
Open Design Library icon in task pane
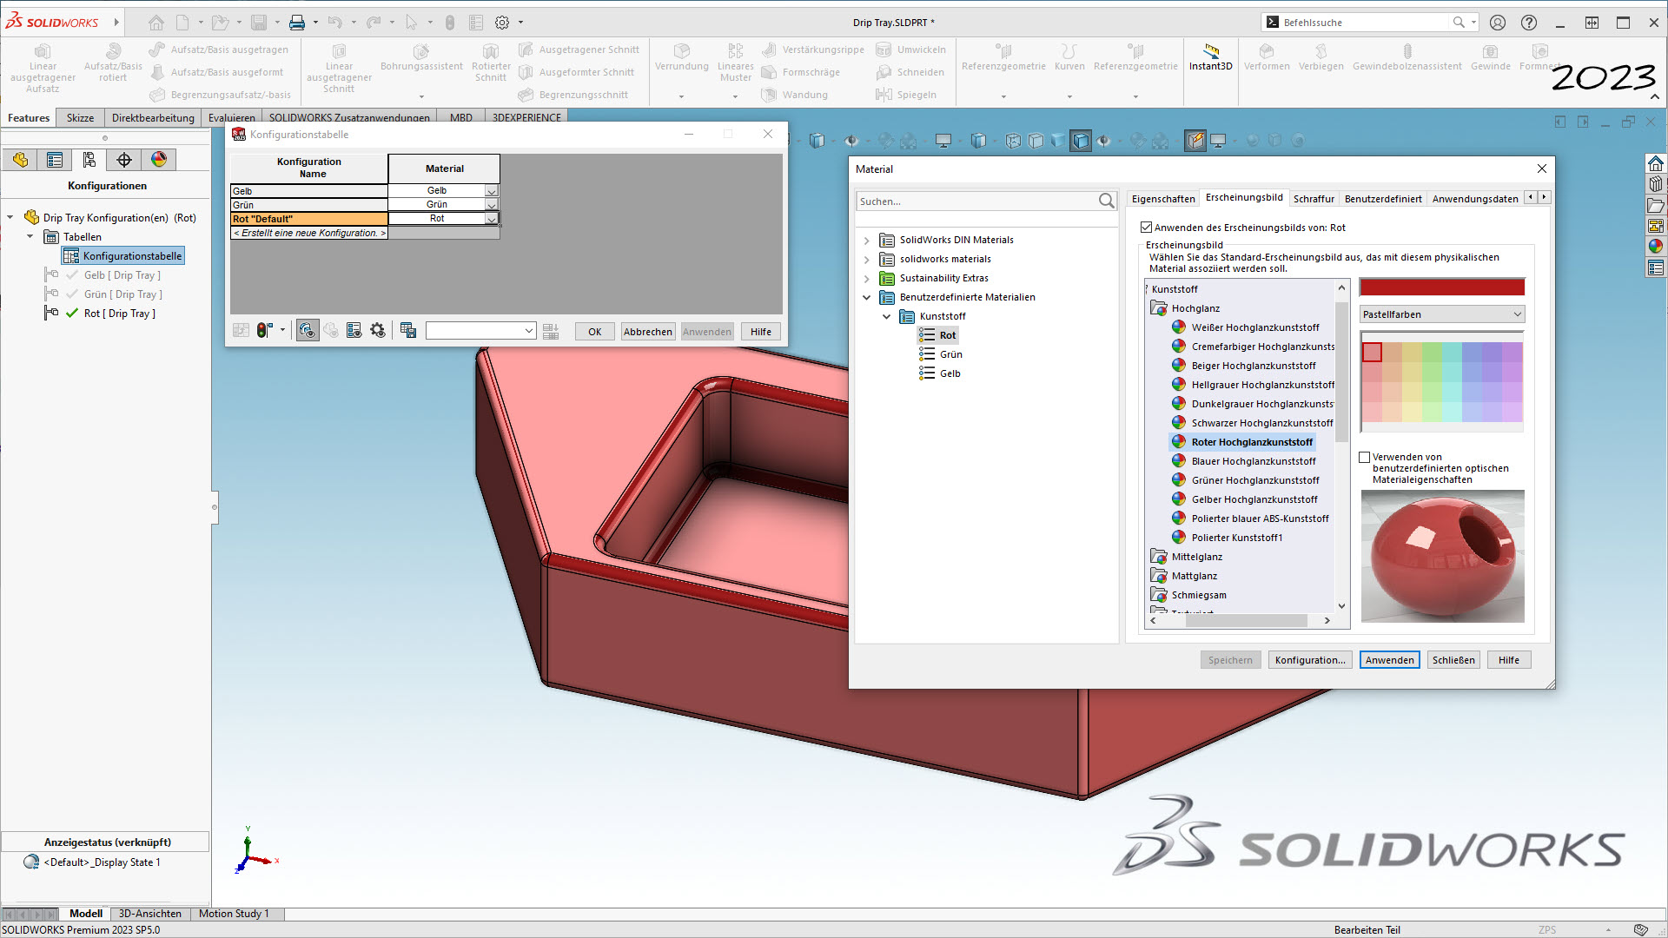[x=1656, y=184]
